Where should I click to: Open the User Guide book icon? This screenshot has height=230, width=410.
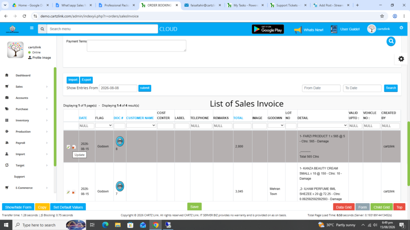click(x=334, y=29)
